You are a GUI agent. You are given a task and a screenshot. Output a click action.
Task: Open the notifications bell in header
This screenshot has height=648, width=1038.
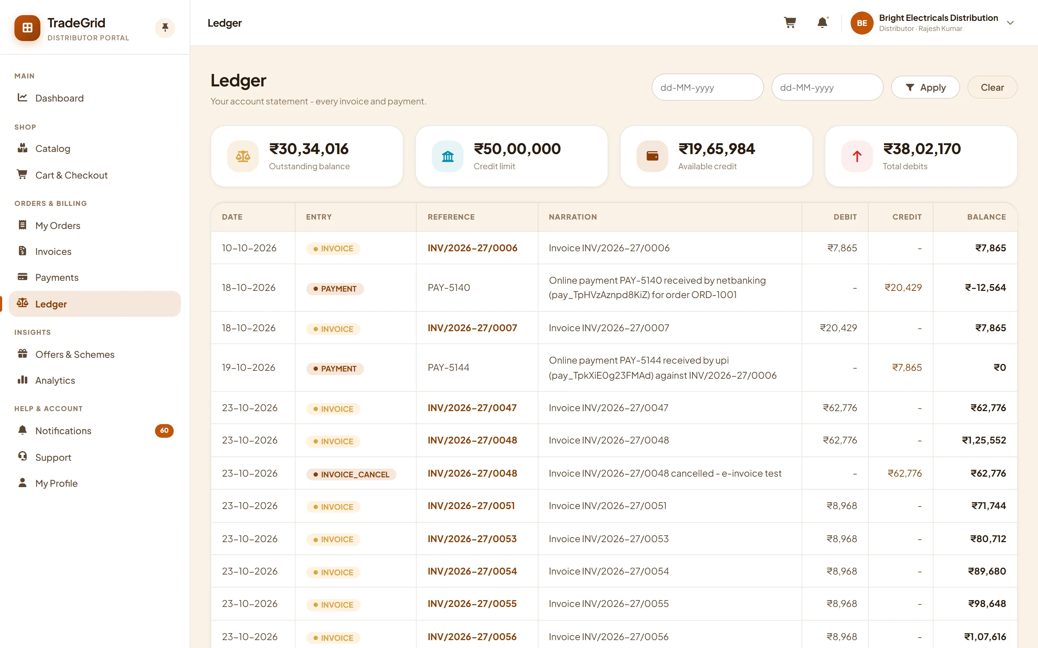coord(822,23)
